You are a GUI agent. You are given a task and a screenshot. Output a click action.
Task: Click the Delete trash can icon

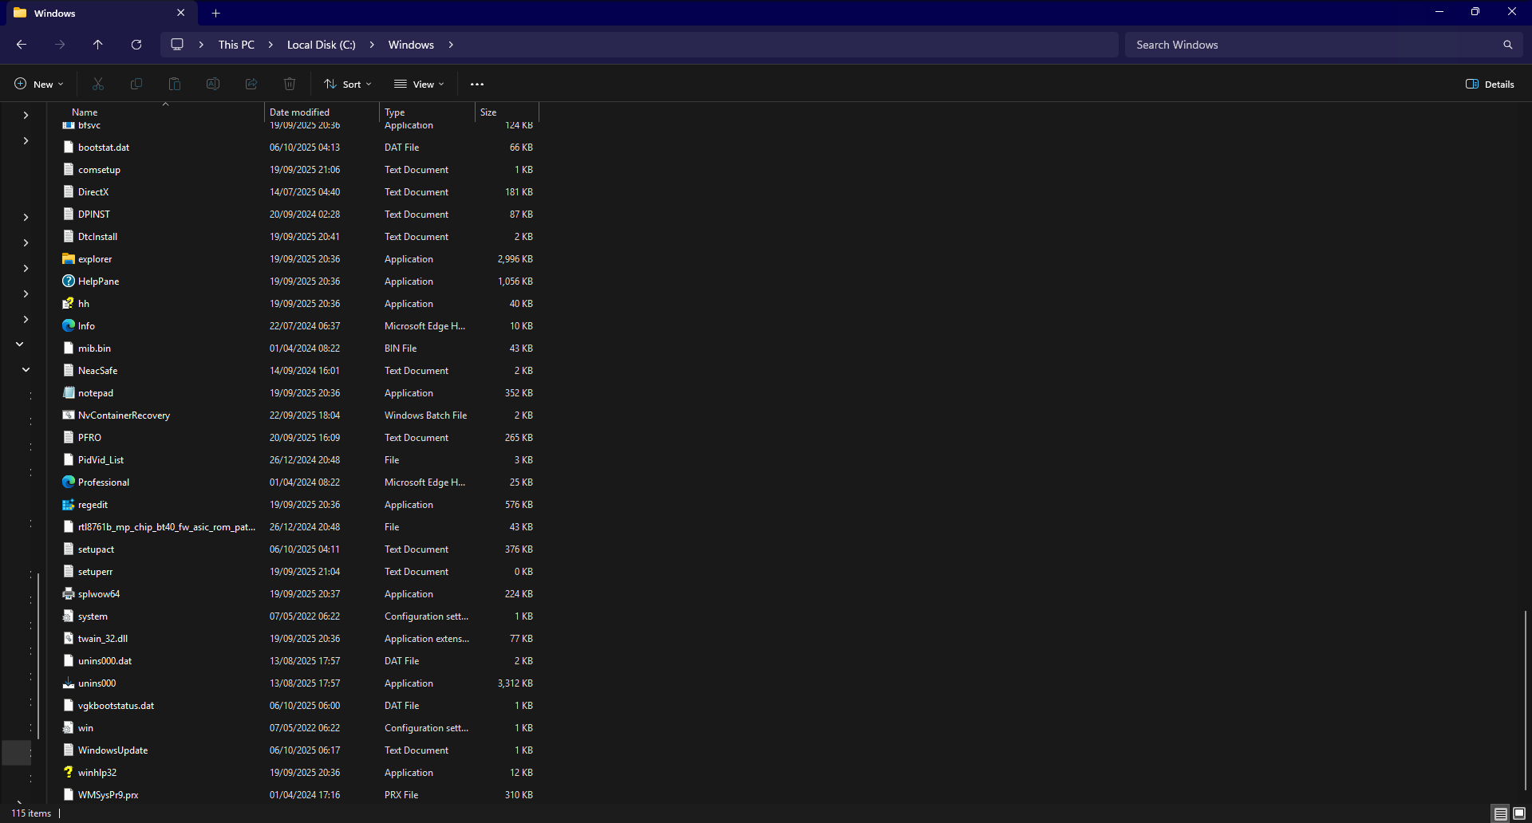point(290,84)
